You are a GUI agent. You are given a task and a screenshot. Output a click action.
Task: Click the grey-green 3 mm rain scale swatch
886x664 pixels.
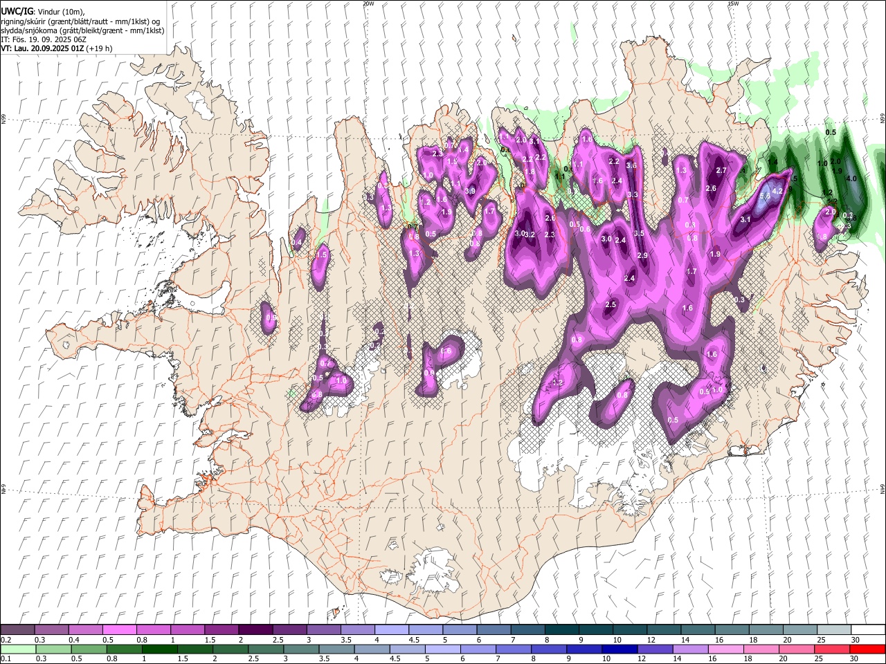click(x=300, y=649)
